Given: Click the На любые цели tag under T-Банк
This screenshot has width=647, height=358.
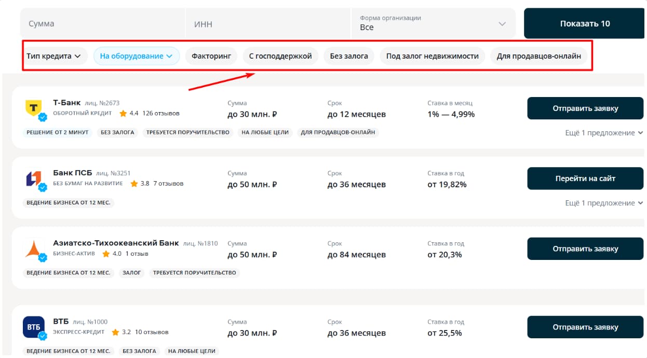Looking at the screenshot, I should (265, 132).
